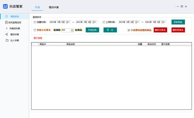Open 达人采集 in the sidebar
Screen dimensions: 194x118
15,40
